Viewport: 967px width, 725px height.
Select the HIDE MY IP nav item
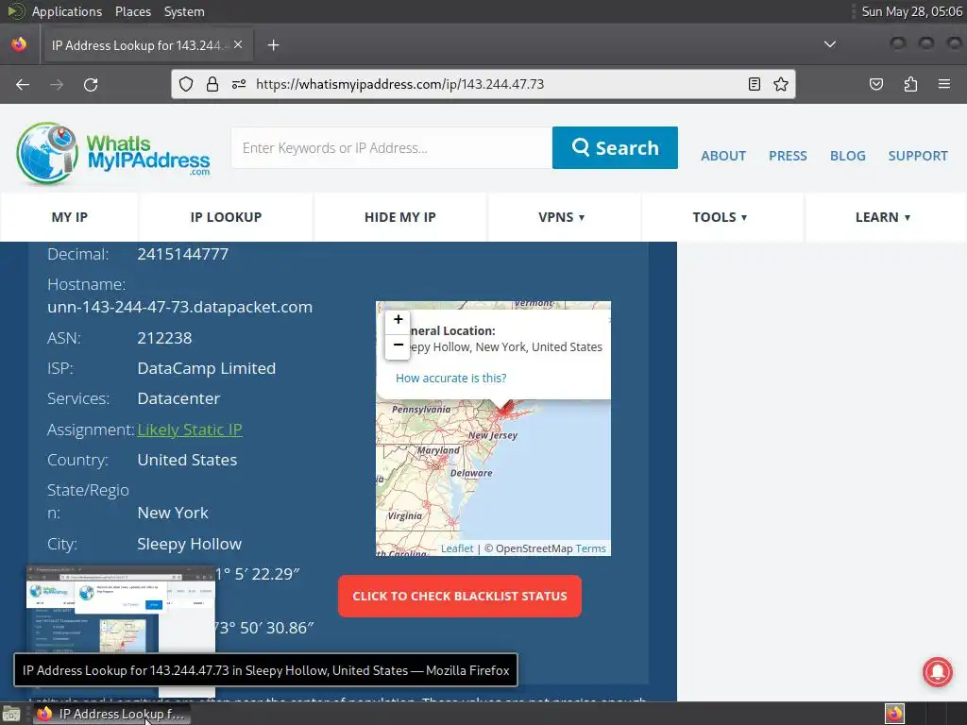pos(399,217)
